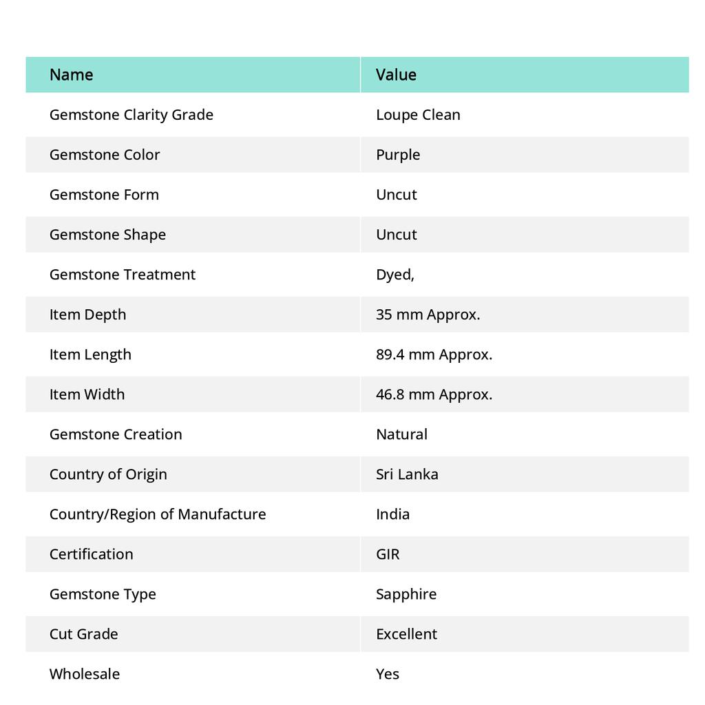Select the Gemstone Form label
The height and width of the screenshot is (705, 705).
[104, 195]
